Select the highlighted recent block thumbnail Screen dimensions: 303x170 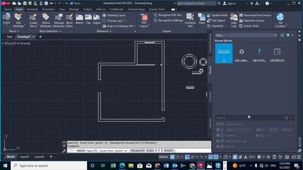click(224, 53)
